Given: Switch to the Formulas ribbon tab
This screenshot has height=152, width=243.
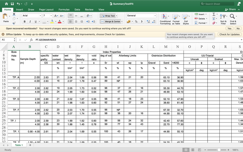Looking at the screenshot, I should pyautogui.click(x=64, y=10).
